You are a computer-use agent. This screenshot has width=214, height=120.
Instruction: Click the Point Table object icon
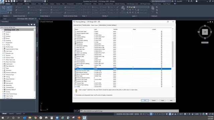point(76,76)
